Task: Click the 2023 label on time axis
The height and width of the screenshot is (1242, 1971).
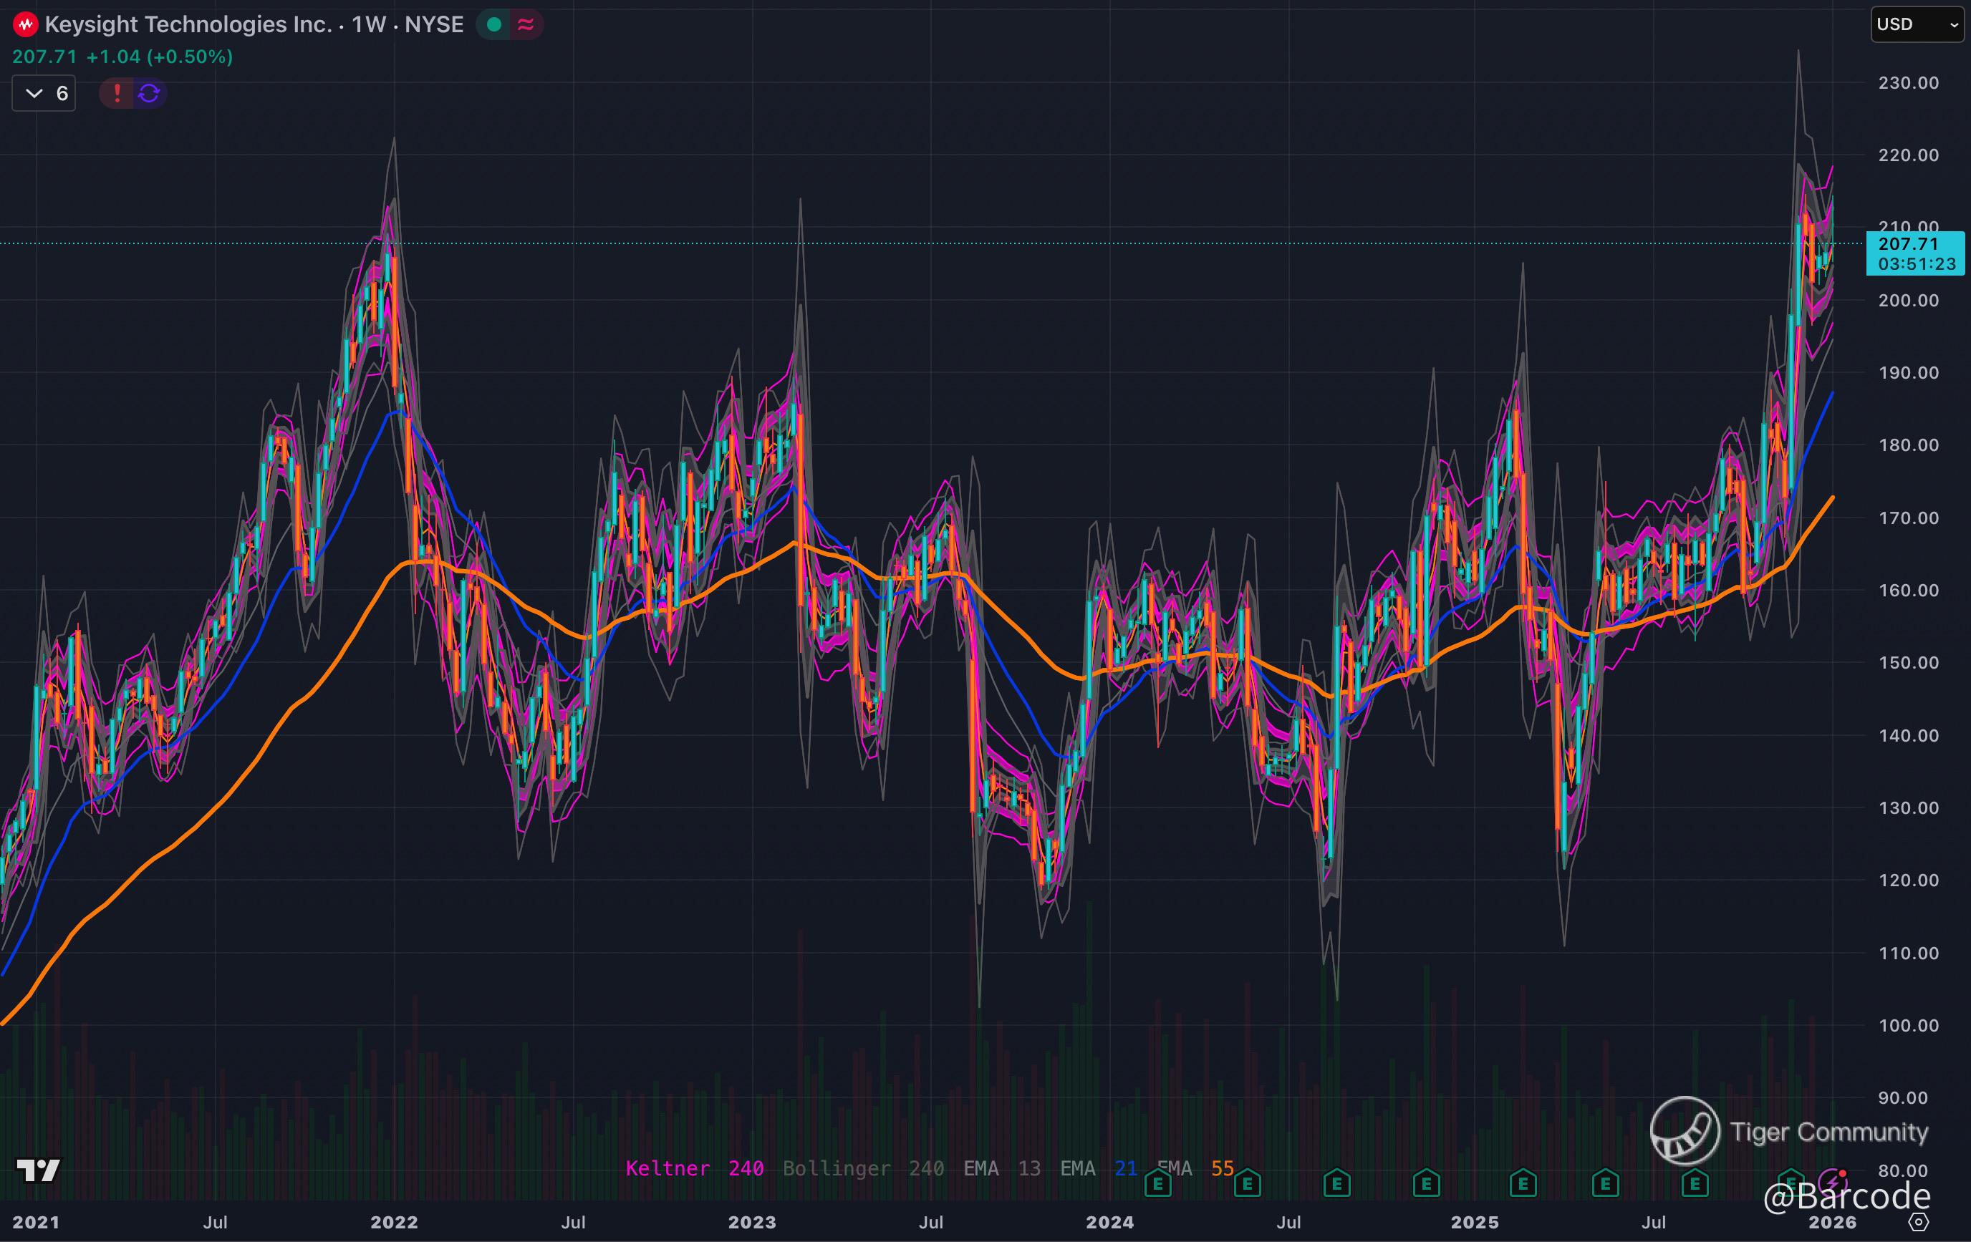Action: (751, 1223)
